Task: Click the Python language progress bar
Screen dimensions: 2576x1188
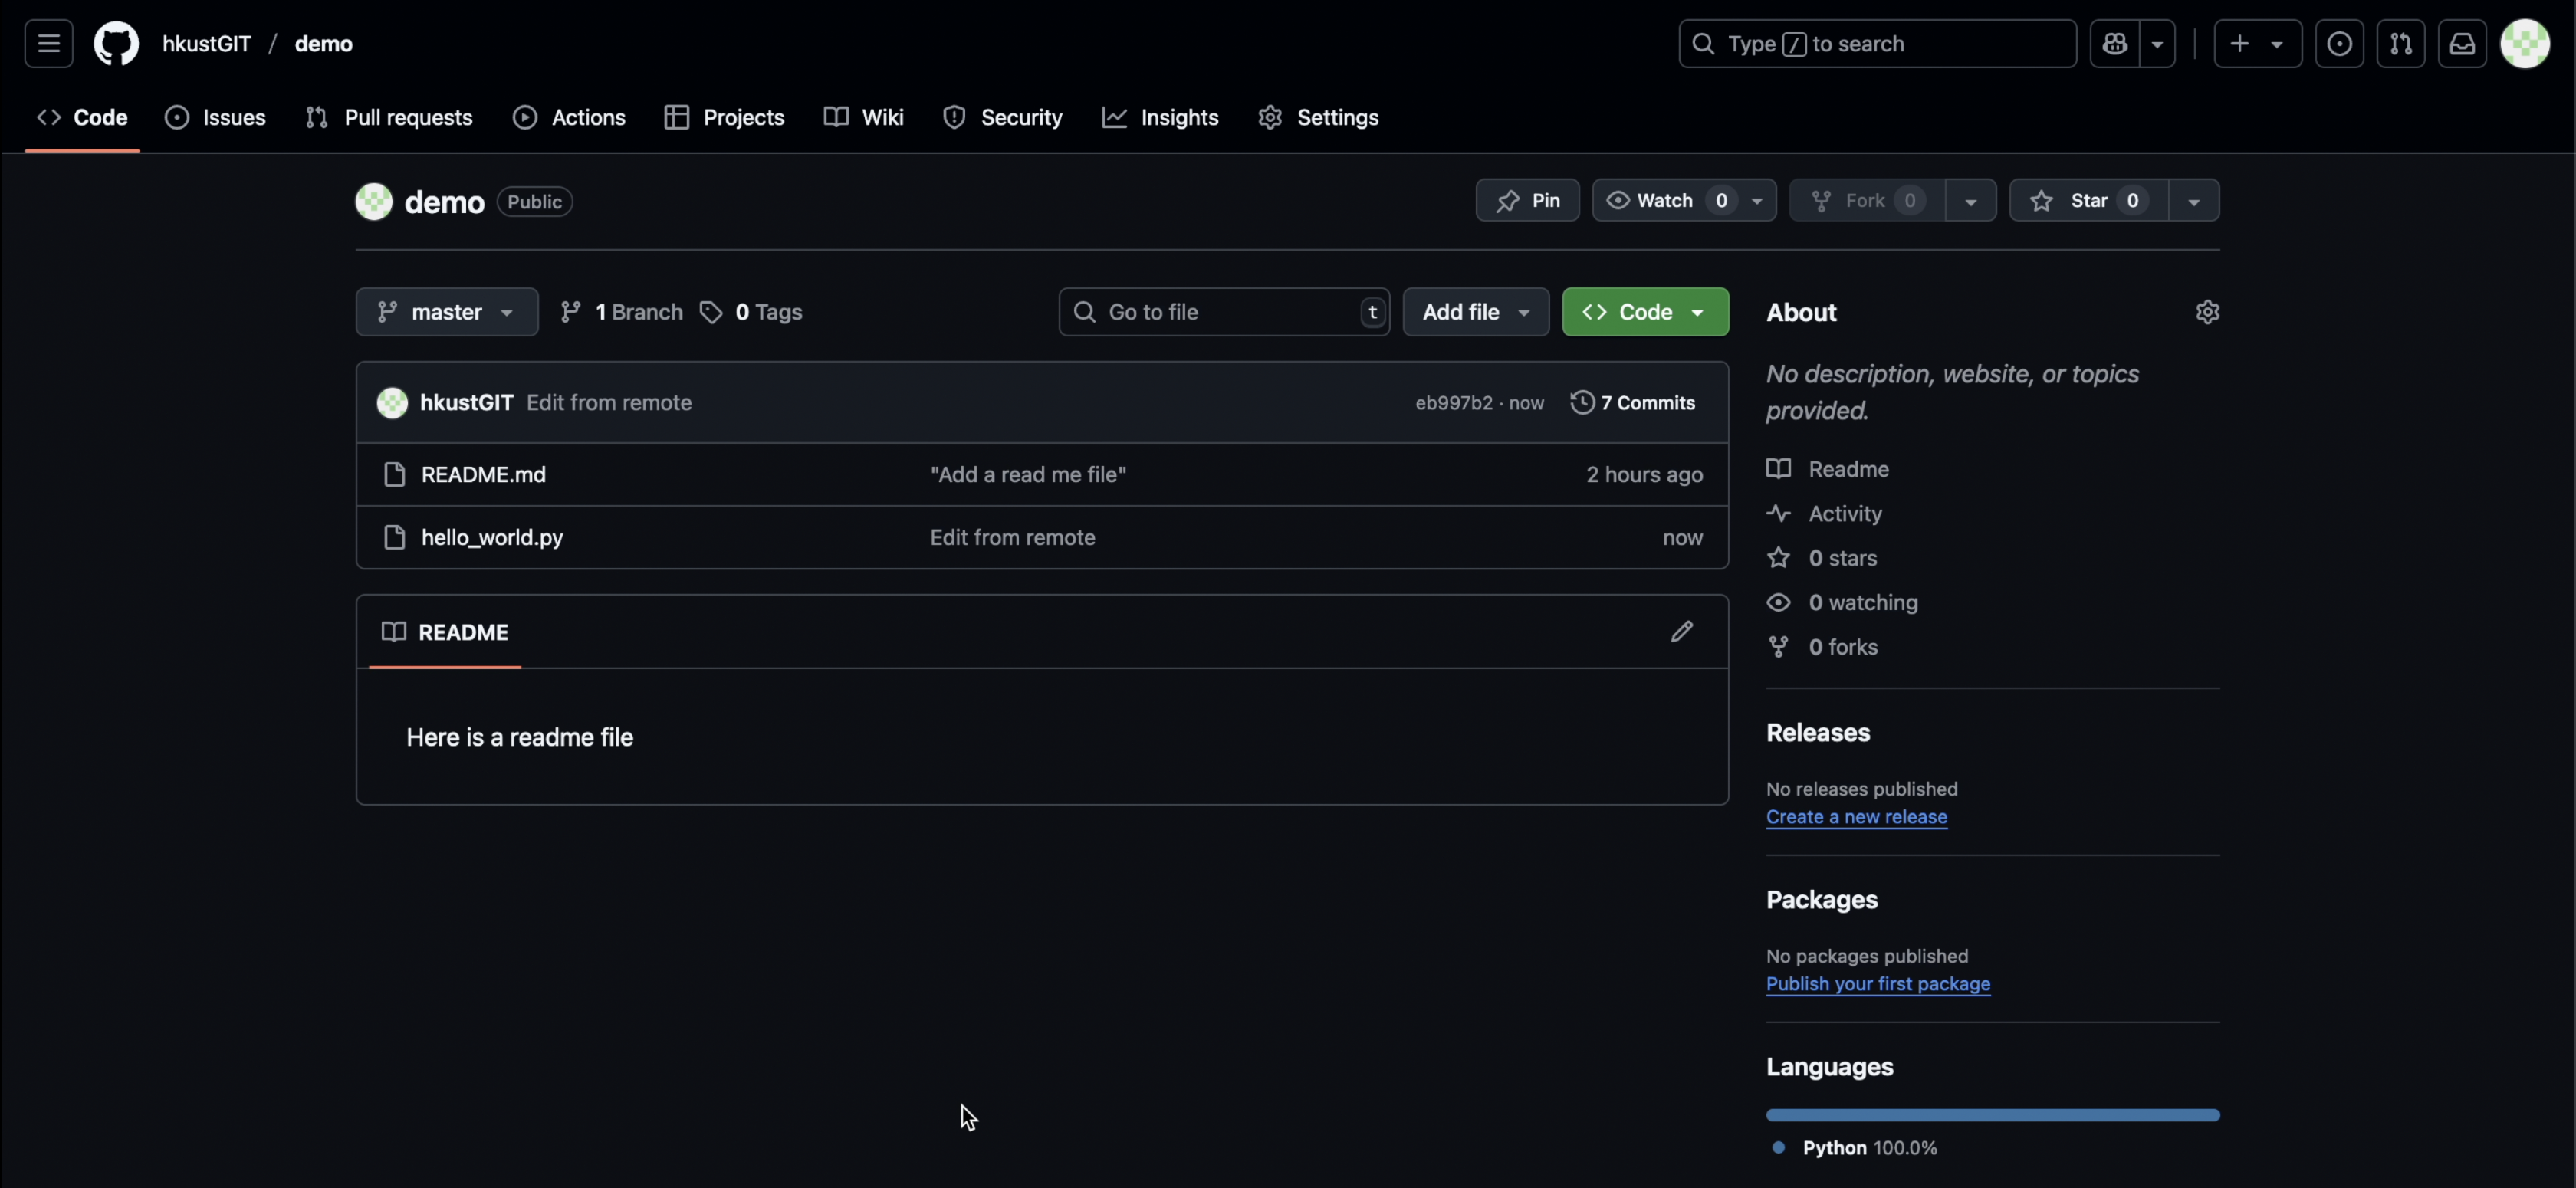Action: pos(1992,1115)
